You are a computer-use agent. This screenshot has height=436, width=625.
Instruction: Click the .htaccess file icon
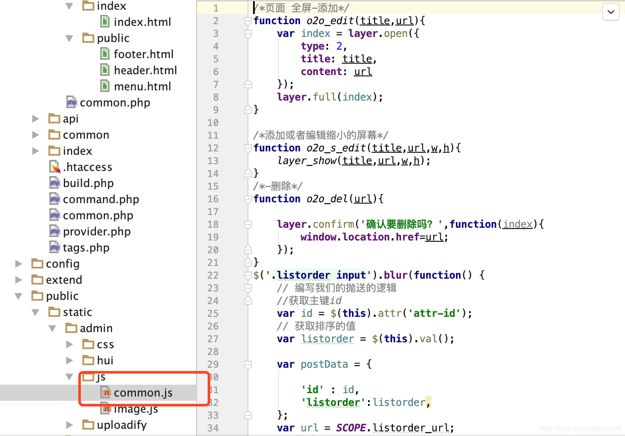[55, 167]
